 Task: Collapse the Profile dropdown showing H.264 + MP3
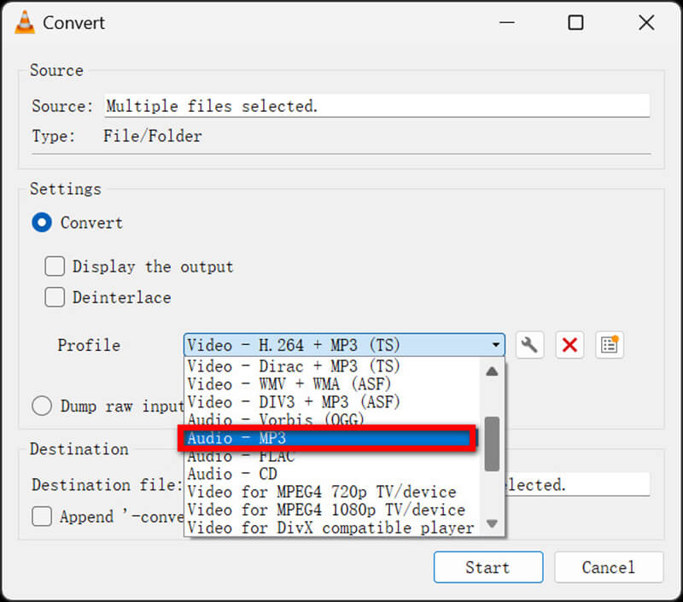(x=344, y=345)
